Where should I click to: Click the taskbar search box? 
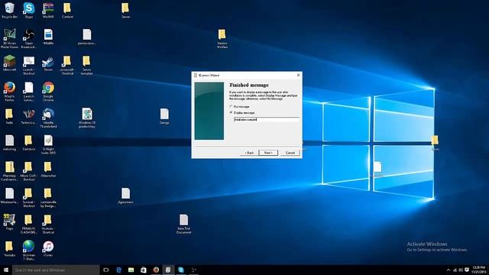(56, 270)
